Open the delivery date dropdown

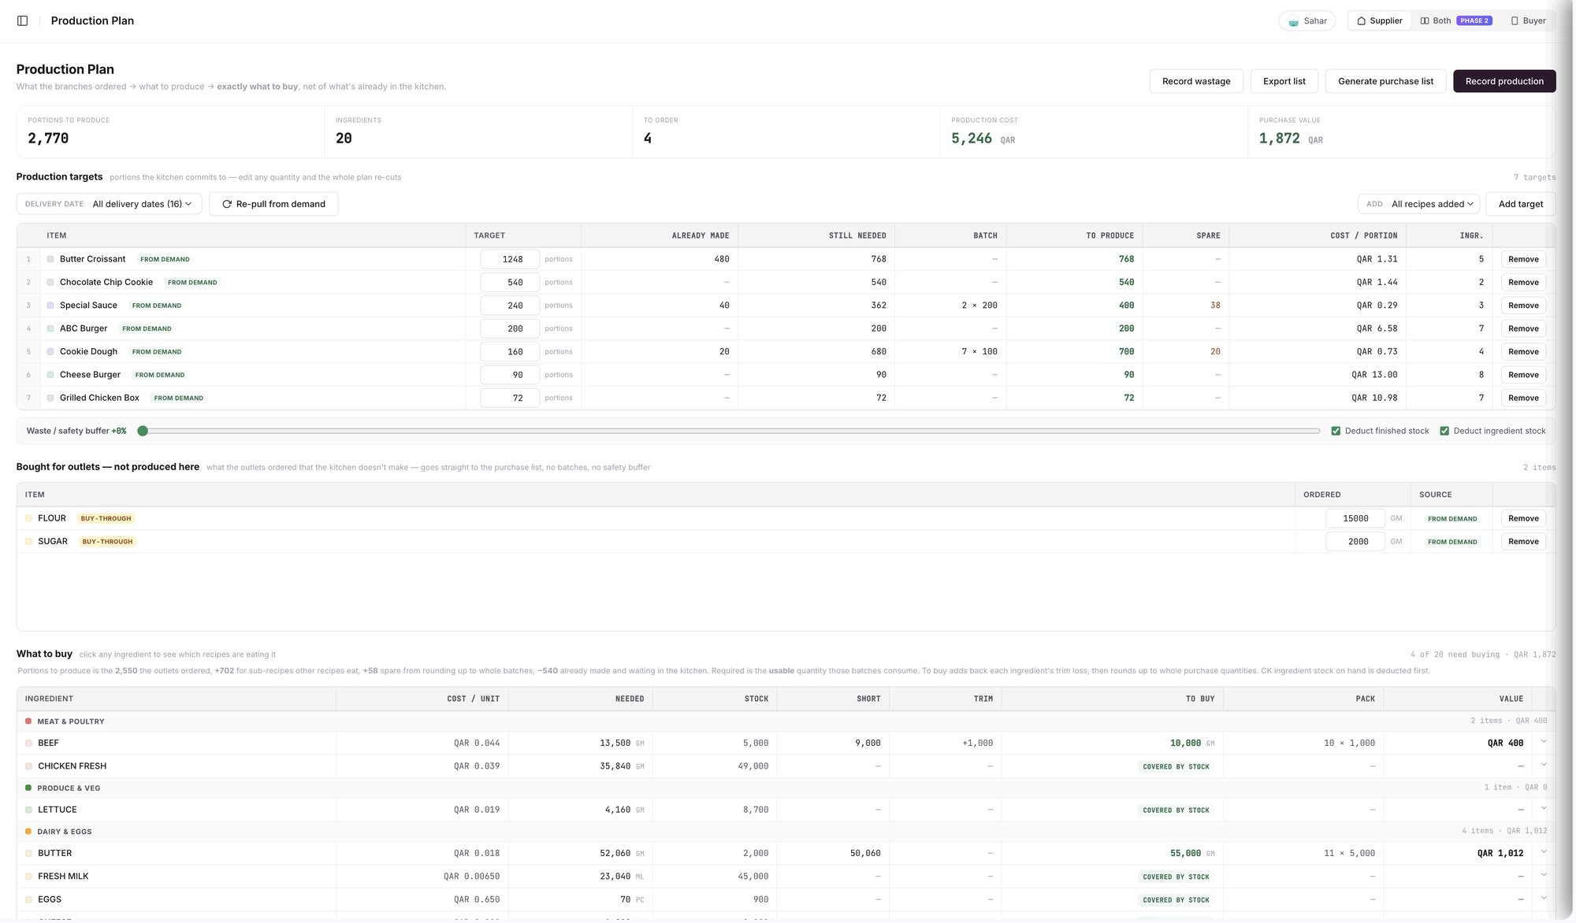(x=109, y=204)
